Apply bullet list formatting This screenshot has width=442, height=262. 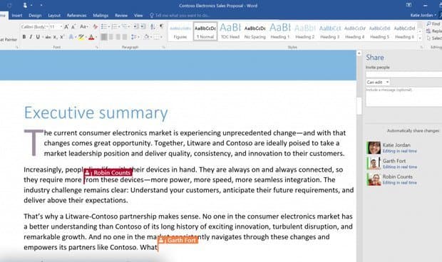[x=105, y=27]
